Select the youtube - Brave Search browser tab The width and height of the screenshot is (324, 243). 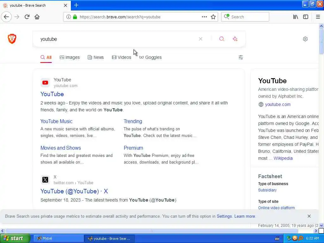[x=35, y=5]
